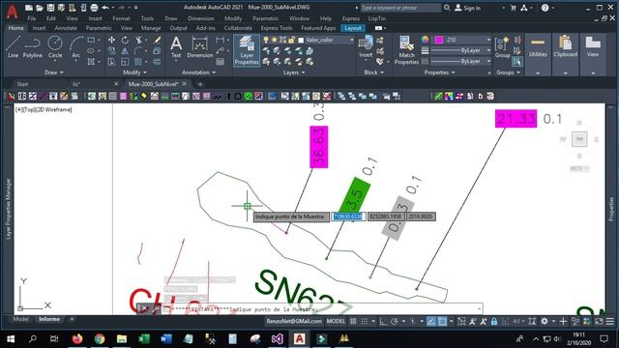The height and width of the screenshot is (348, 619).
Task: Click the Start file tab
Action: [22, 84]
